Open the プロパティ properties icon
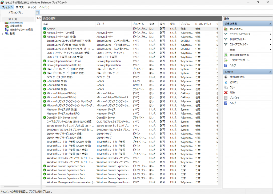The width and height of the screenshot is (273, 194). (226, 98)
